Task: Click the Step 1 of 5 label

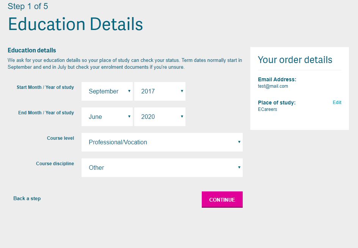Action: point(28,6)
